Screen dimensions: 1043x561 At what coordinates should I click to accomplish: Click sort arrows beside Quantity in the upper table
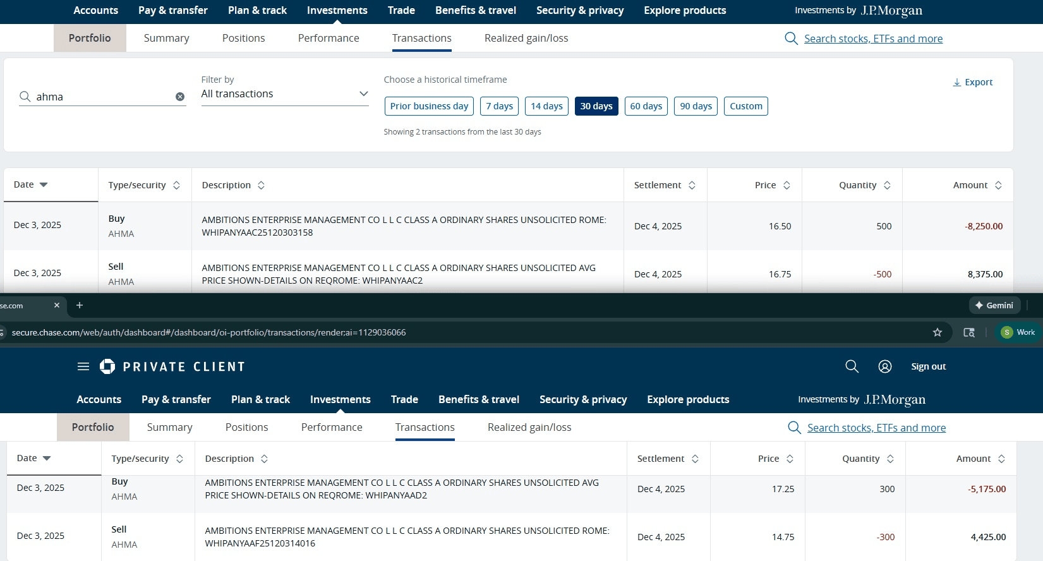(887, 185)
